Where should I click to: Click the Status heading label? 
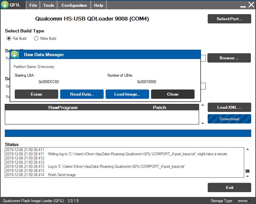click(x=12, y=144)
